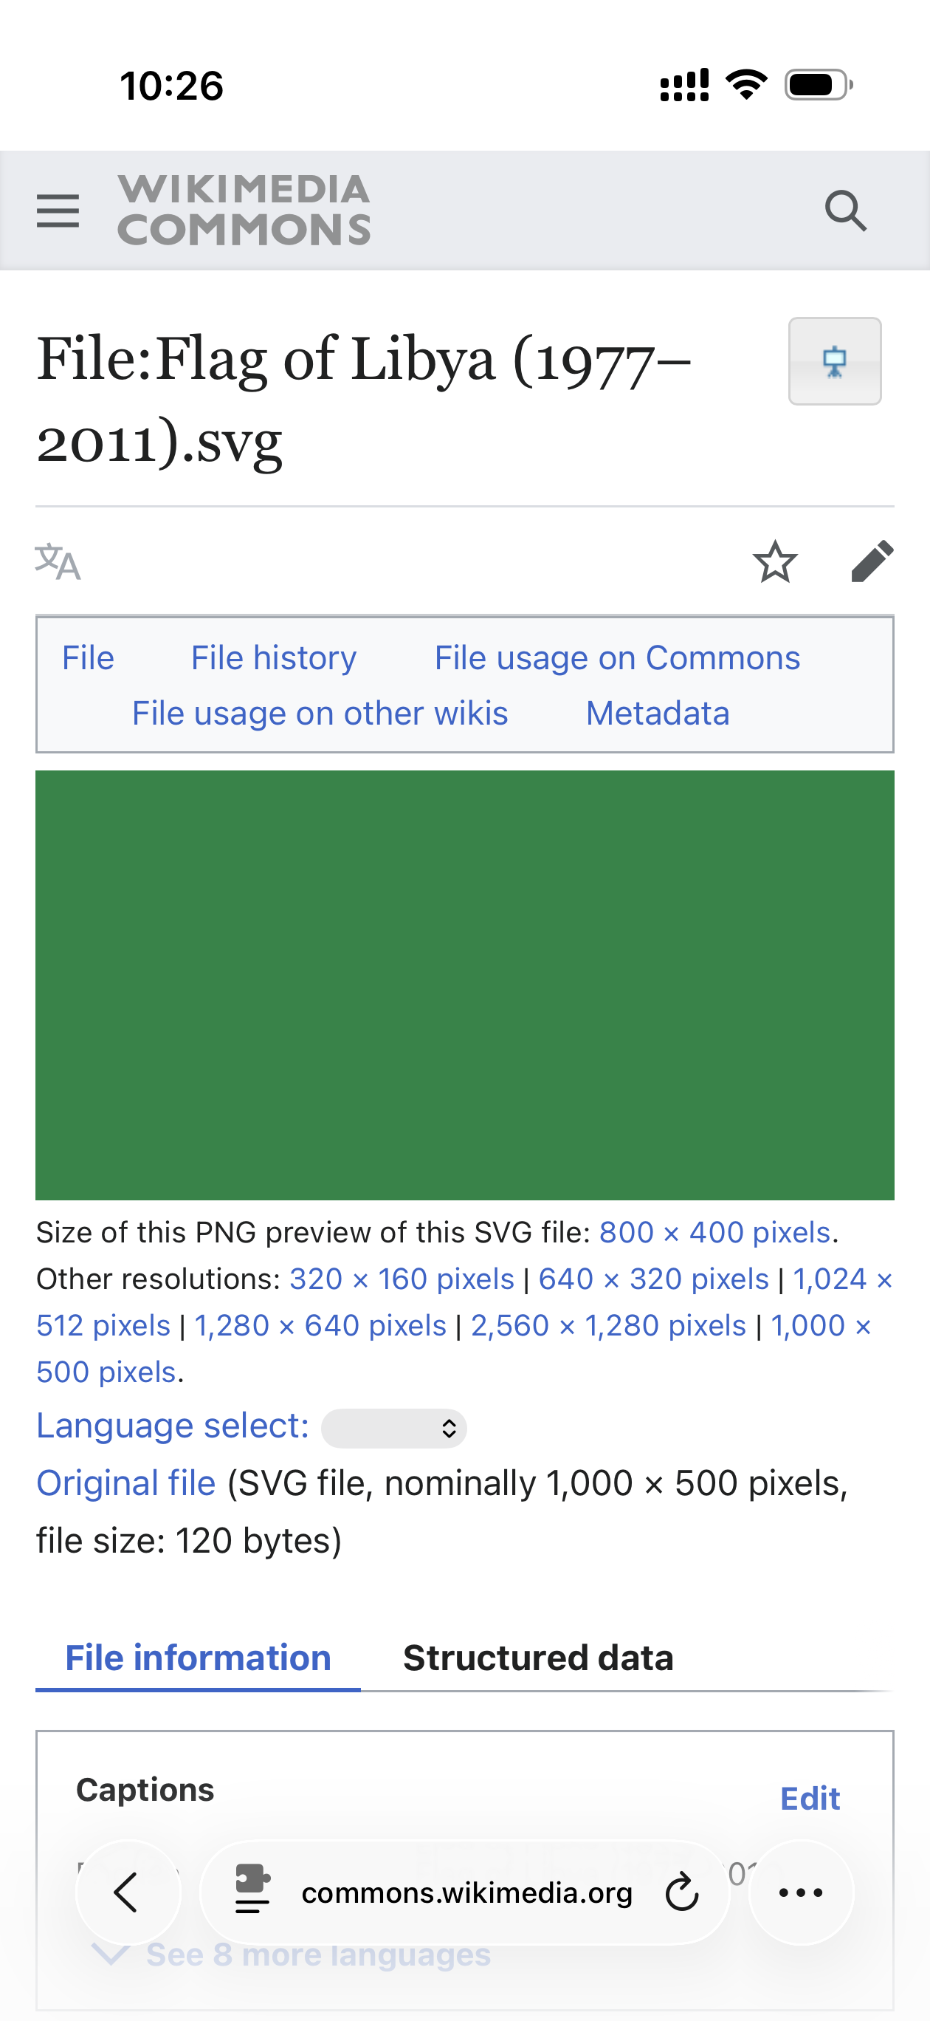The image size is (930, 2021).
Task: Switch to Structured data tab
Action: coord(538,1658)
